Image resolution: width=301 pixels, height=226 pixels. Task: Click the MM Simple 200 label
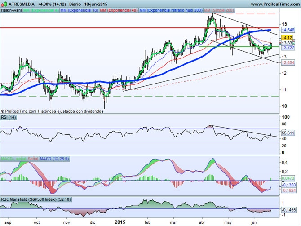pyautogui.click(x=219, y=10)
